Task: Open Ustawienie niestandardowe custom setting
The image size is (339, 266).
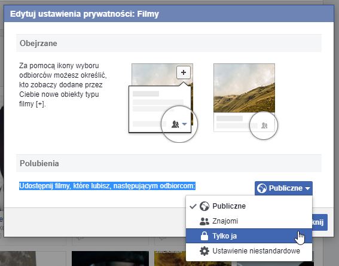Action: (x=249, y=251)
